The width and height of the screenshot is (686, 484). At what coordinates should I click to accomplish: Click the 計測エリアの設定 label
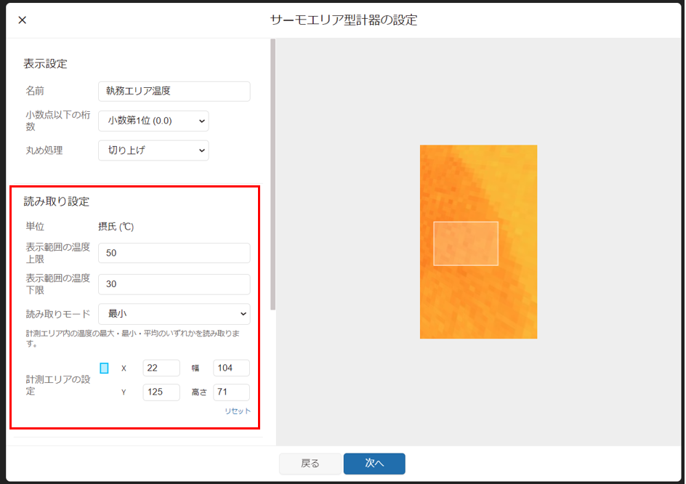click(x=58, y=385)
